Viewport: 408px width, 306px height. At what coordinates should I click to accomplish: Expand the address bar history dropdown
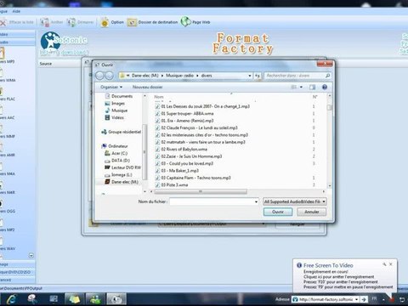pyautogui.click(x=250, y=76)
